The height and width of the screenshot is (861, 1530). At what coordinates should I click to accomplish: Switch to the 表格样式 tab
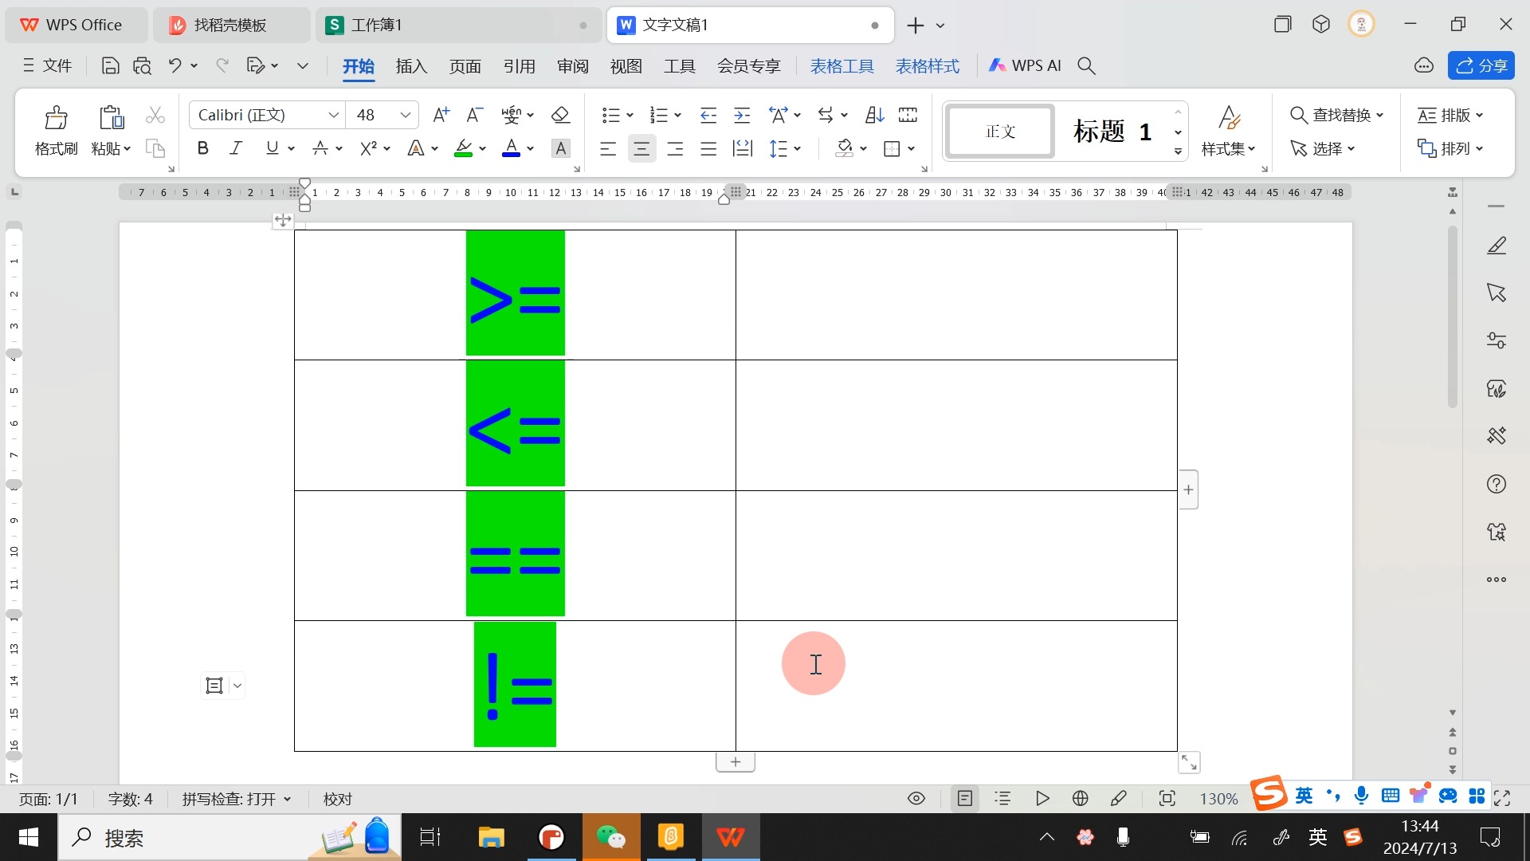pos(927,66)
